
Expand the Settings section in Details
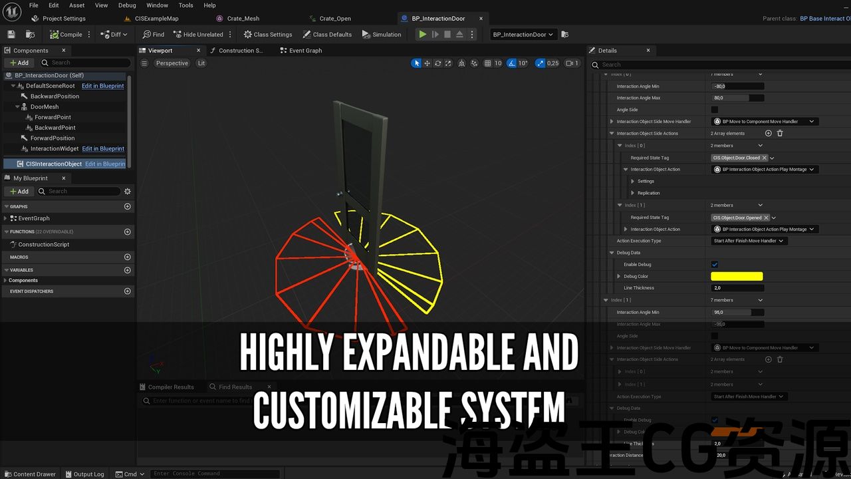pos(633,182)
